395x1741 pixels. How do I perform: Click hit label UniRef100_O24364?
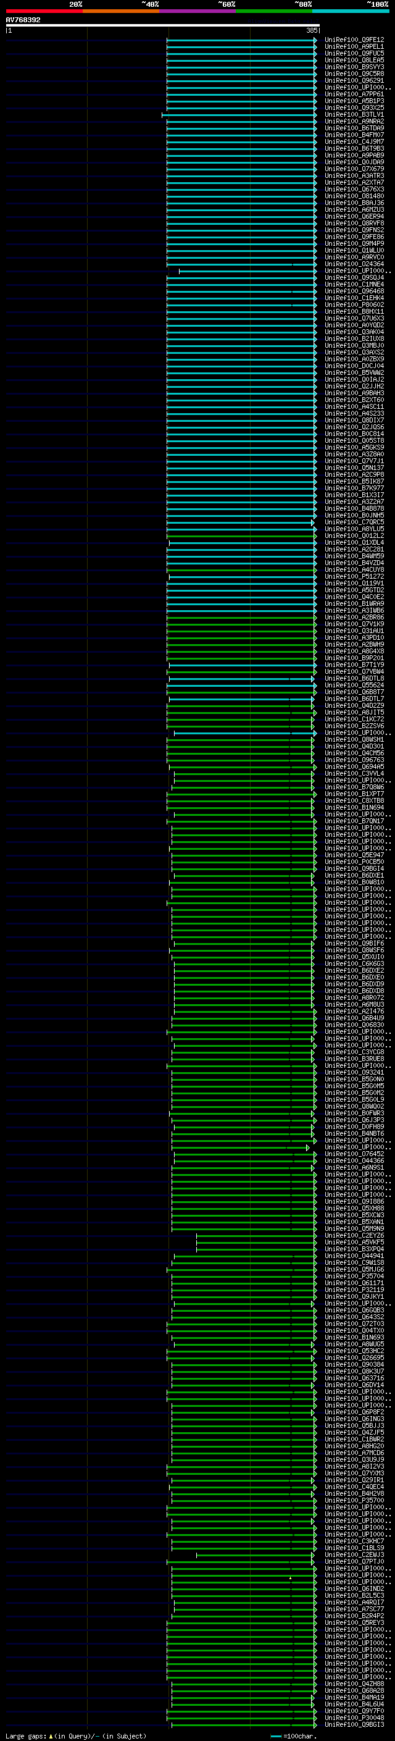354,264
